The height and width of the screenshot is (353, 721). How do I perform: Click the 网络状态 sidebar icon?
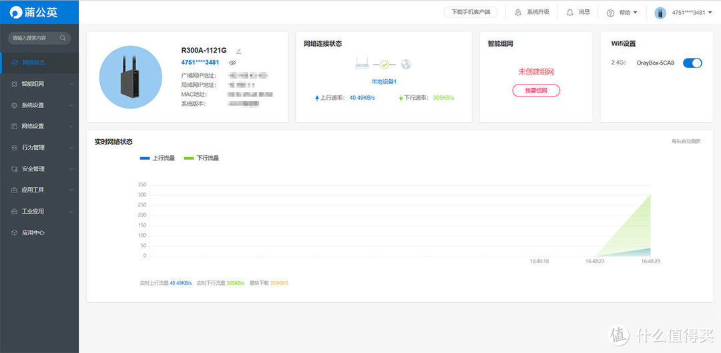click(x=14, y=63)
